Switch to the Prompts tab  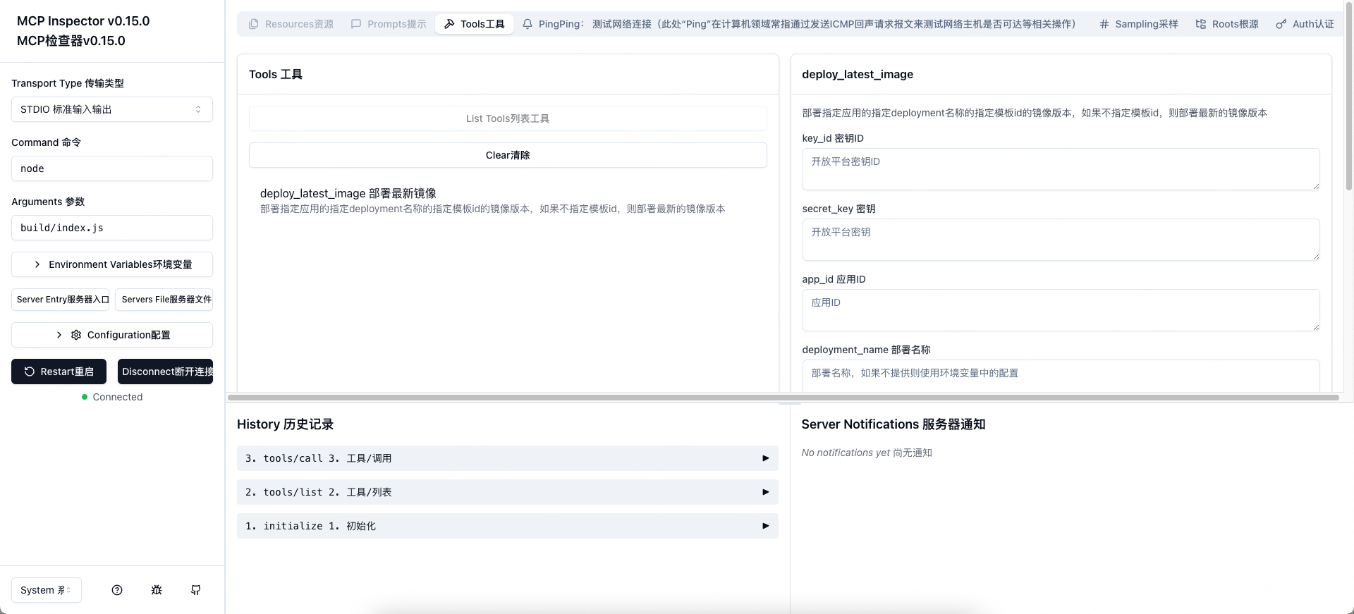pos(389,24)
